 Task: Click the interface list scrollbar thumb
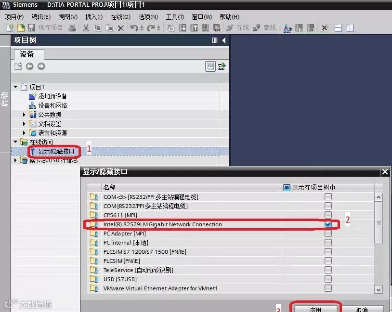pos(379,222)
